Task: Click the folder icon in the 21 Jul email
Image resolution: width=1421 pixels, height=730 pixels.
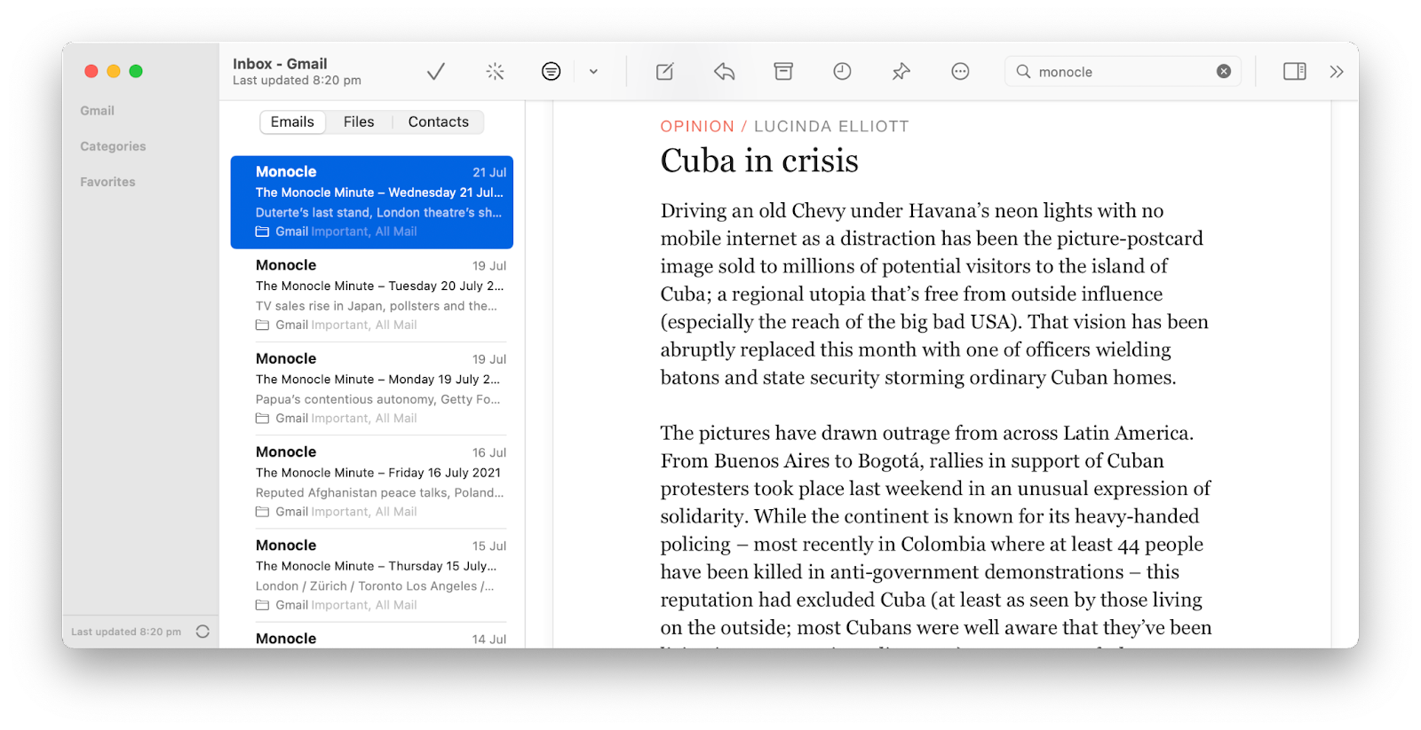Action: (x=262, y=232)
